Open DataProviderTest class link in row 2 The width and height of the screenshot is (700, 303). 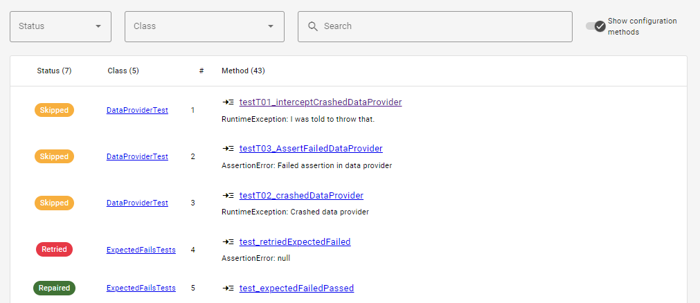pos(137,156)
